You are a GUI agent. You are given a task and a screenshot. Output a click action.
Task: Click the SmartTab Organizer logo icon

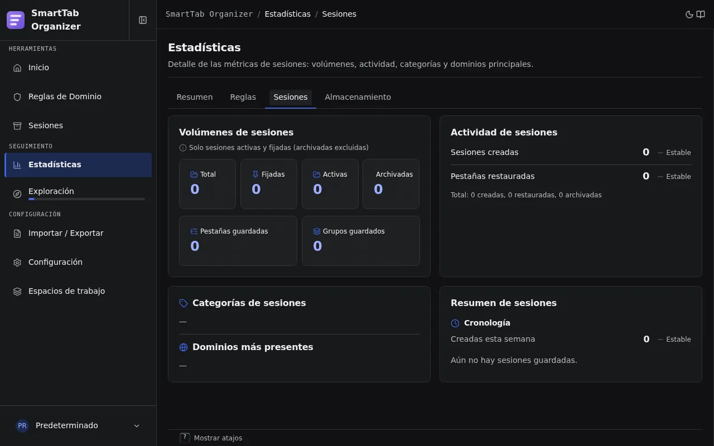click(x=16, y=20)
